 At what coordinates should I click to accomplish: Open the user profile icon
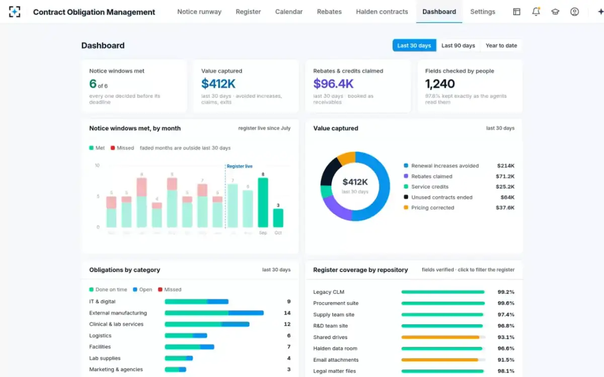coord(574,12)
